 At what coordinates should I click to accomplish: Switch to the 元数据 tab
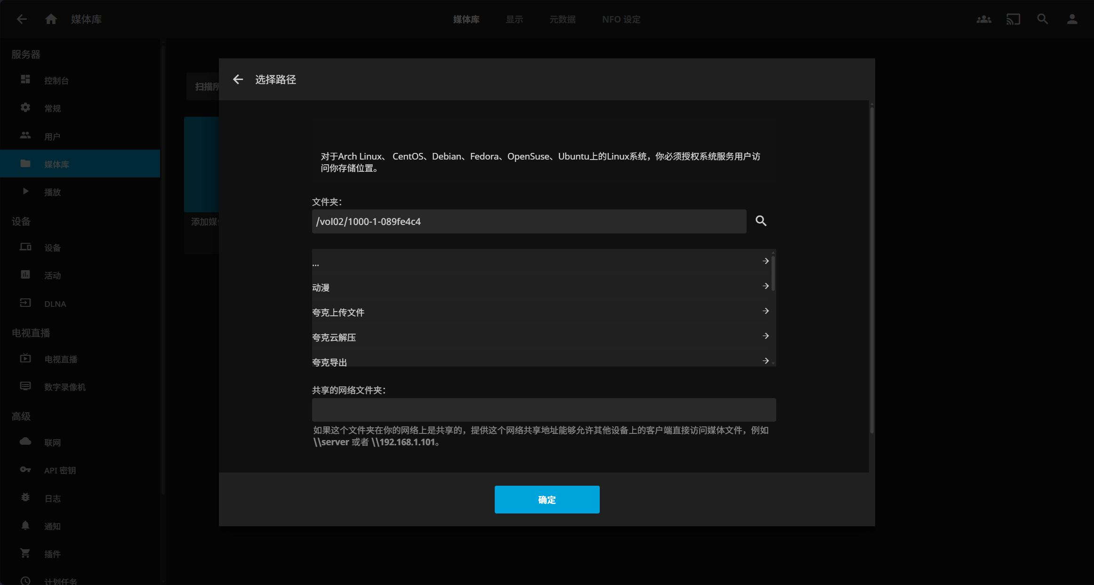(563, 19)
